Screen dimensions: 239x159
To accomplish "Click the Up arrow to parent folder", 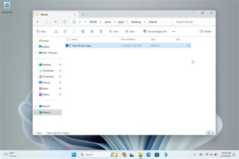I will tap(55, 22).
